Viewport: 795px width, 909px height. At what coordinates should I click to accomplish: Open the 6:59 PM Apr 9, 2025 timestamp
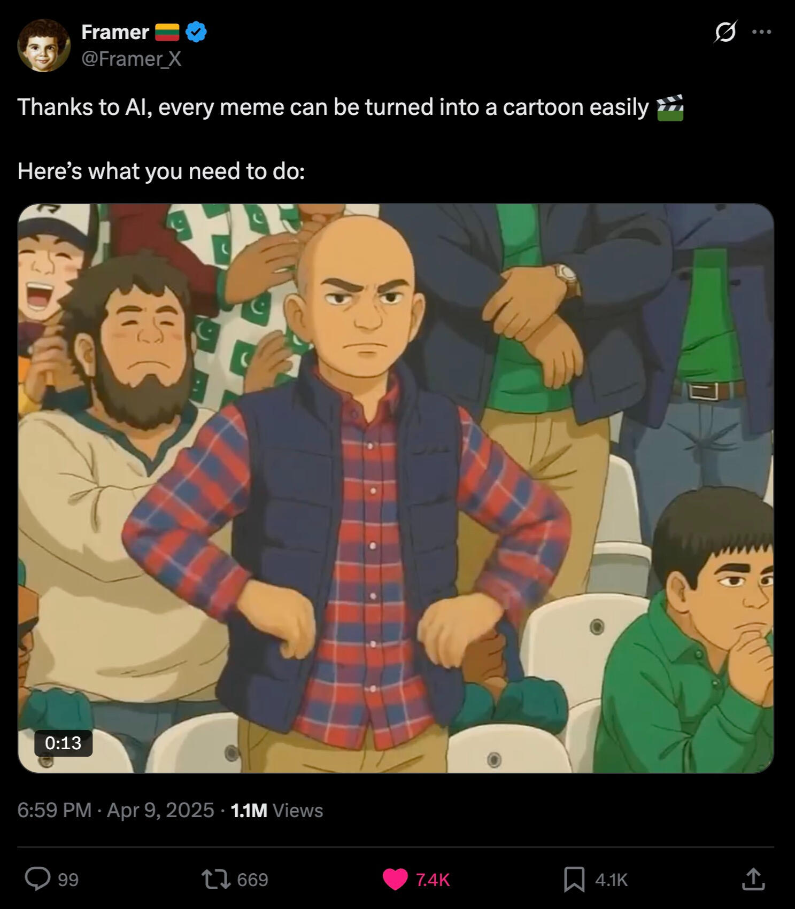pos(115,810)
